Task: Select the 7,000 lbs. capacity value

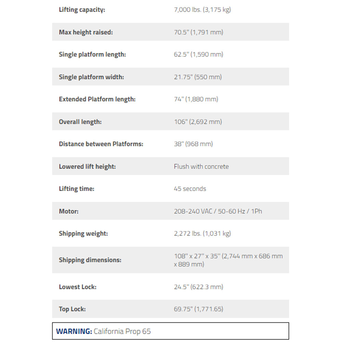Action: tap(202, 10)
